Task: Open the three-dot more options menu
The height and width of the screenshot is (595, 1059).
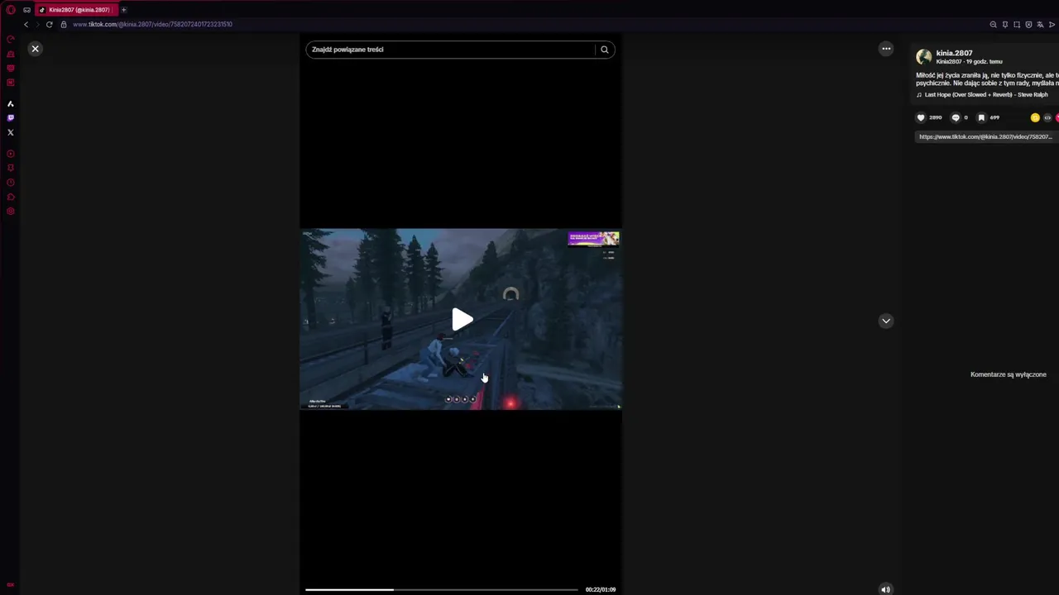Action: [x=886, y=49]
